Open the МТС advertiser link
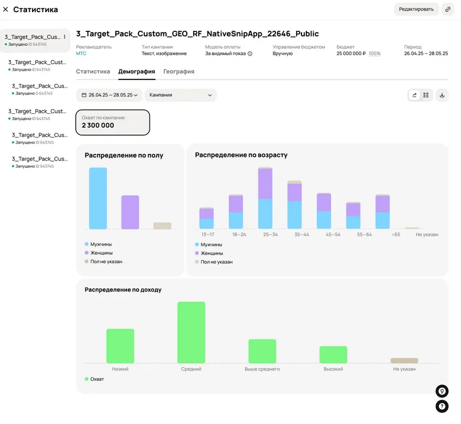Image resolution: width=461 pixels, height=424 pixels. [x=81, y=54]
